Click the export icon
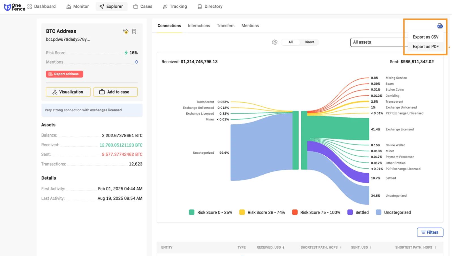The height and width of the screenshot is (256, 452). (x=440, y=26)
